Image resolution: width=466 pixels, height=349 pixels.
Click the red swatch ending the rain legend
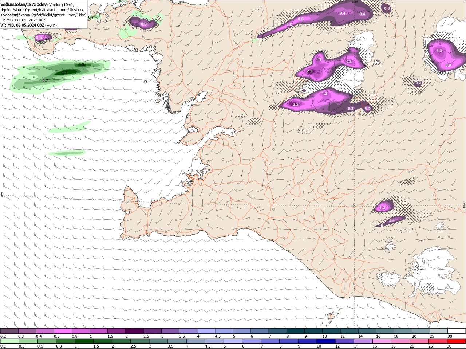(457, 341)
